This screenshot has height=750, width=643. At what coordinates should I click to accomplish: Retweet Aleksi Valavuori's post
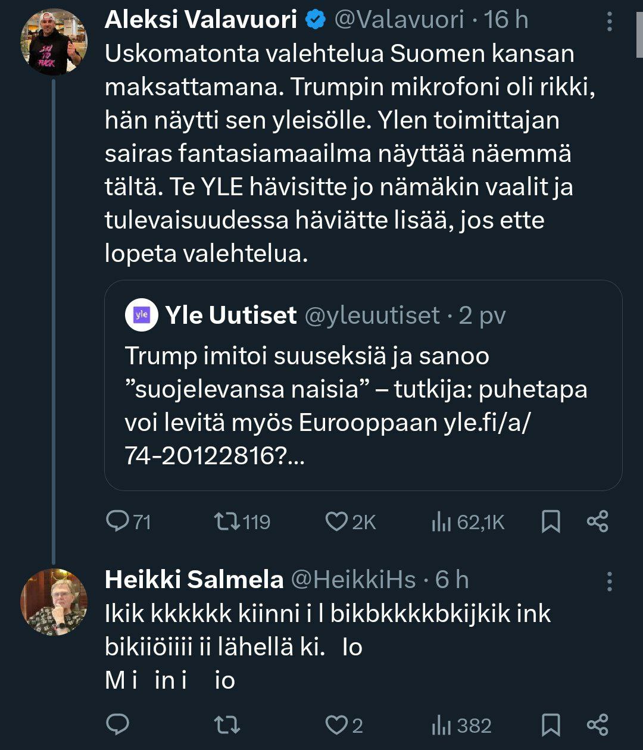[227, 522]
